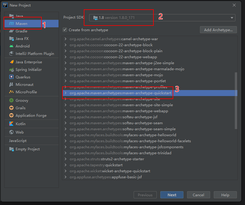The image size is (245, 205).
Task: Expand the maven-archetype-quickstart node
Action: click(x=65, y=93)
